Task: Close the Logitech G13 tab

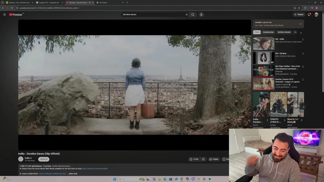Action: pyautogui.click(x=63, y=3)
